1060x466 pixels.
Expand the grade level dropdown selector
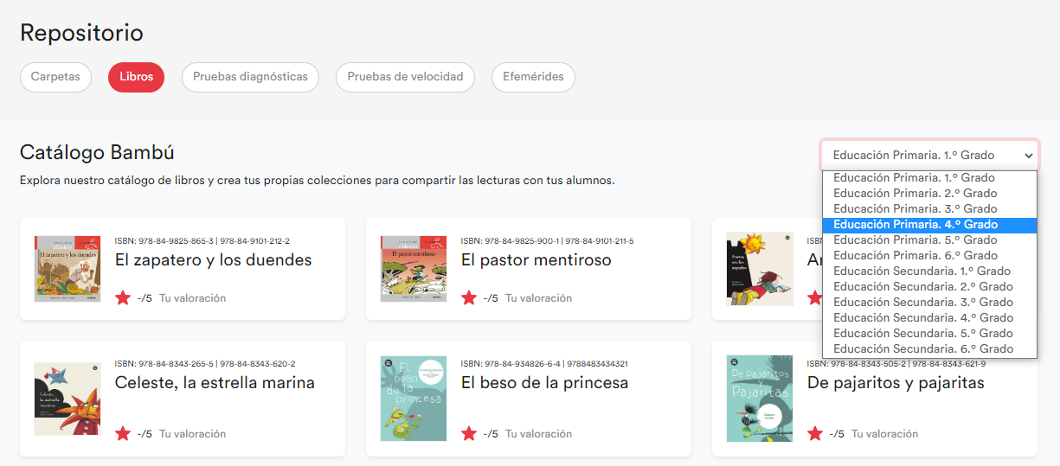pos(930,156)
